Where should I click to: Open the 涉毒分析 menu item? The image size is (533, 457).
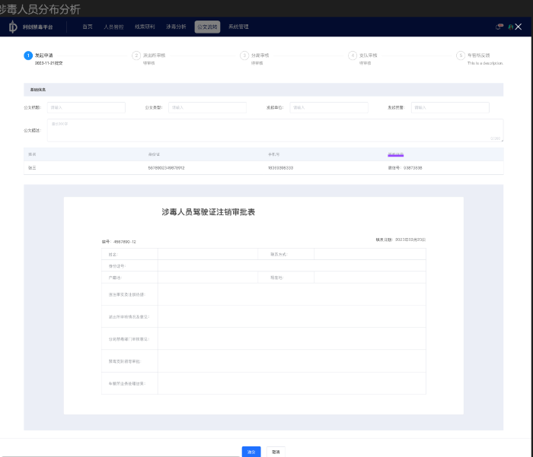tap(176, 27)
